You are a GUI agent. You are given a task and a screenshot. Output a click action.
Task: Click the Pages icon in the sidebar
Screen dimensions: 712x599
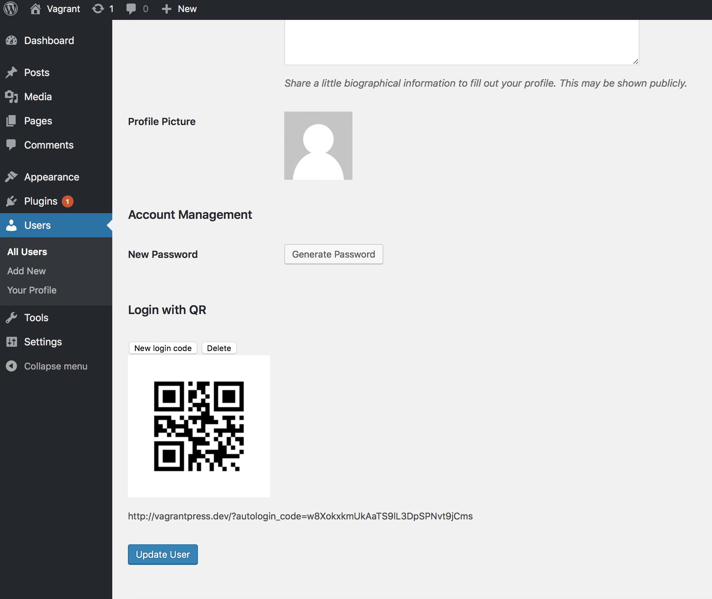[12, 120]
